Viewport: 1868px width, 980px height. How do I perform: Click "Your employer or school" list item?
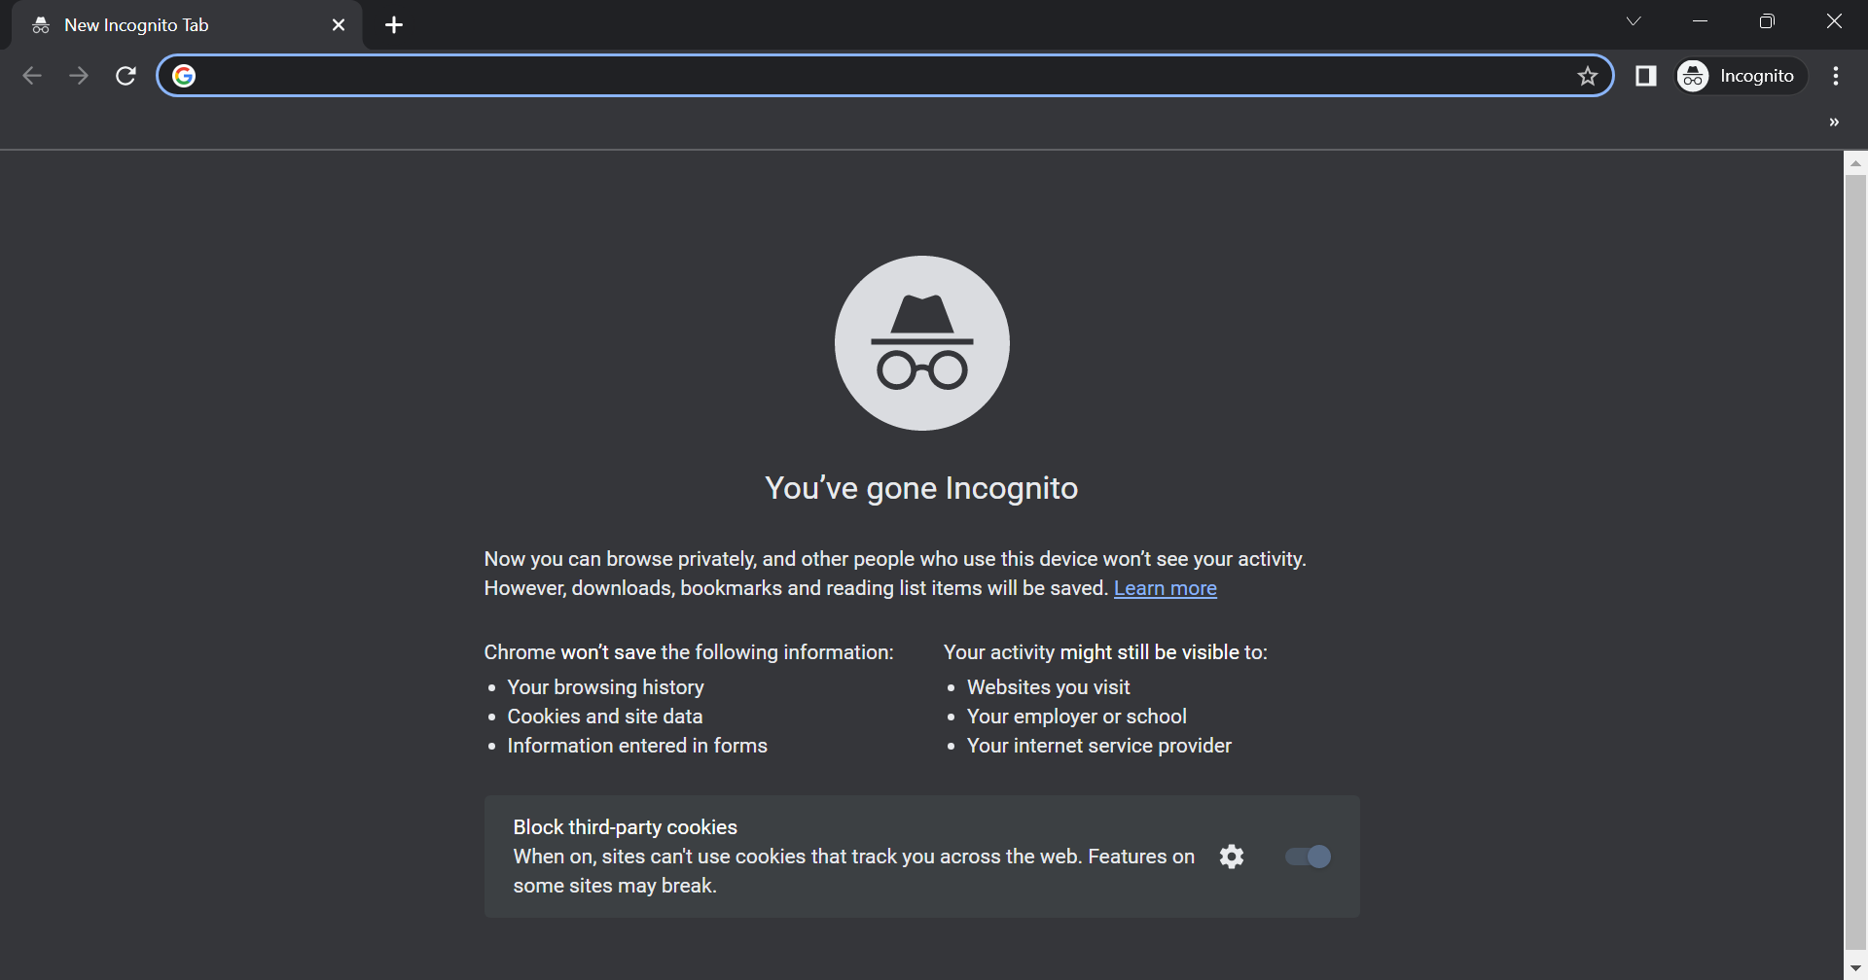pyautogui.click(x=1076, y=717)
